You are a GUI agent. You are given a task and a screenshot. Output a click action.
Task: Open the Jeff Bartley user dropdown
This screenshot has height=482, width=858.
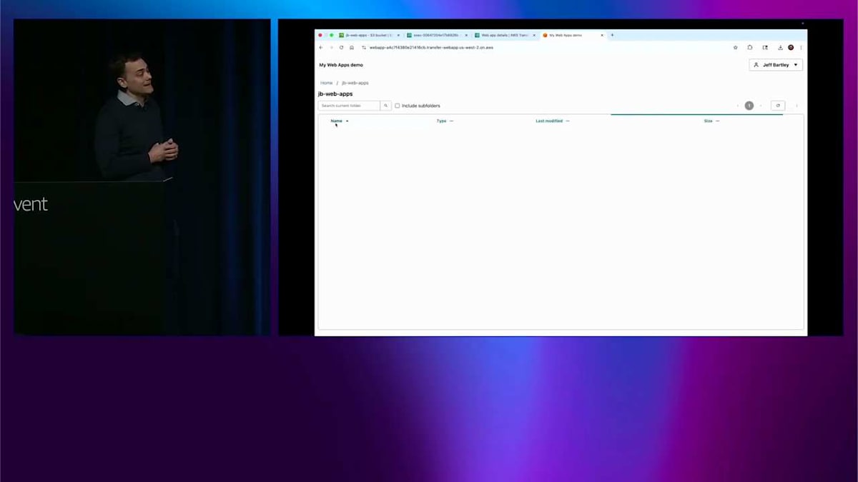coord(776,65)
